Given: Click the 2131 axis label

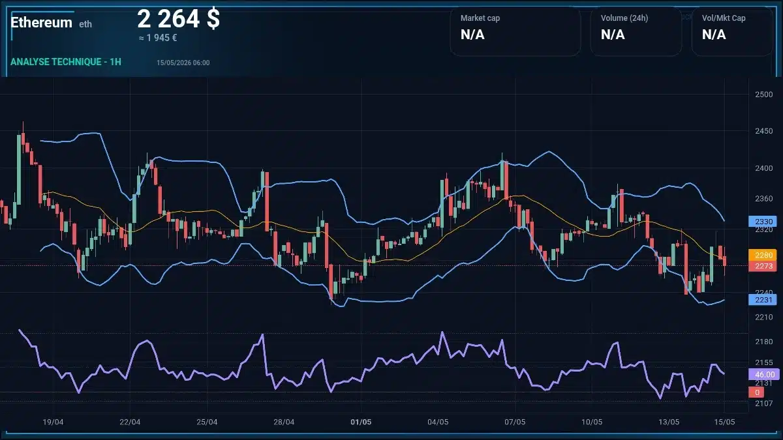Looking at the screenshot, I should point(763,383).
